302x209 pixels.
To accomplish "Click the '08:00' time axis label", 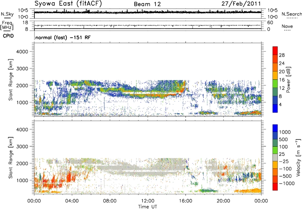I will [109, 201].
